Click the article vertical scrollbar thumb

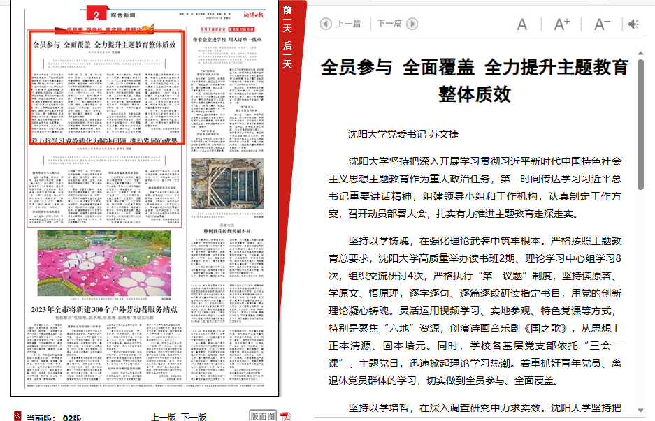coord(640,124)
